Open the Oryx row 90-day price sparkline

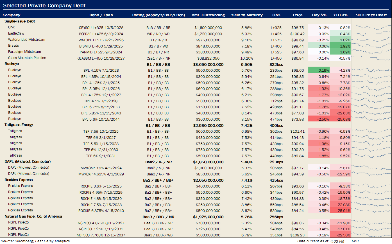click(x=371, y=28)
